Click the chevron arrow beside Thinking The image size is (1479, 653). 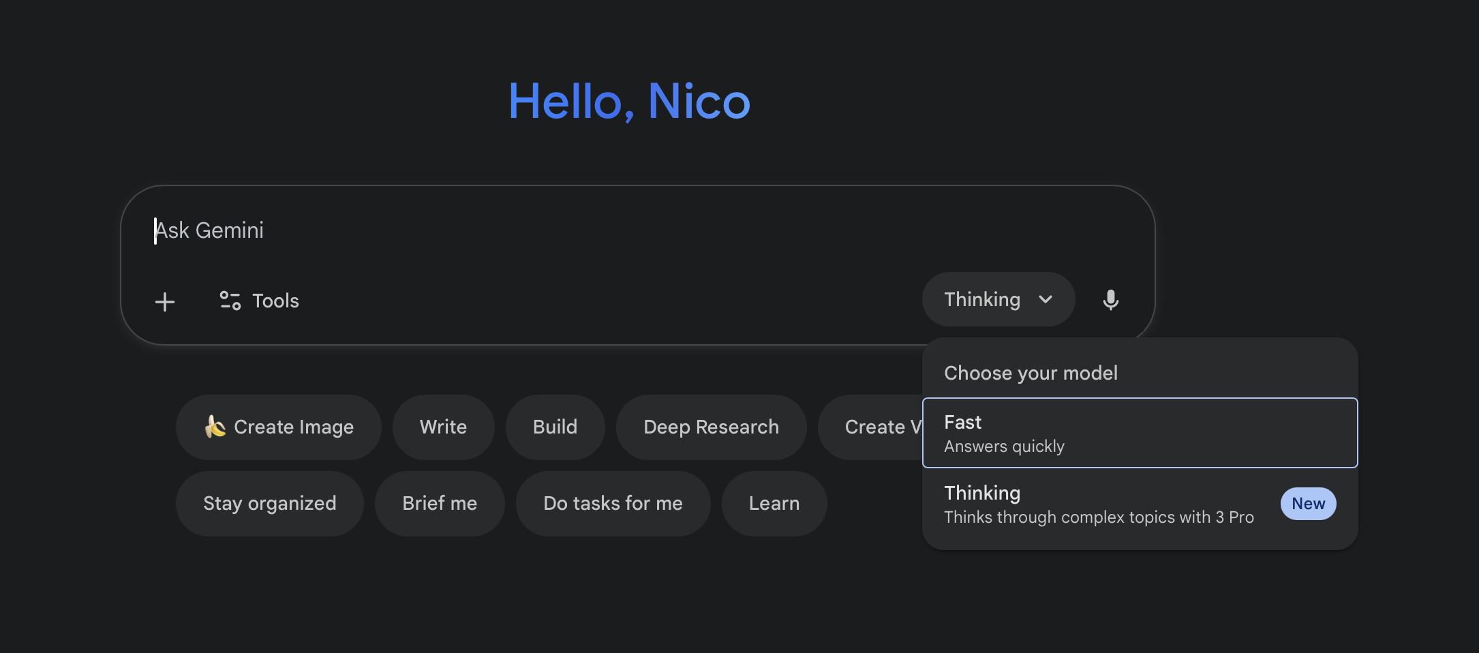[x=1046, y=299]
